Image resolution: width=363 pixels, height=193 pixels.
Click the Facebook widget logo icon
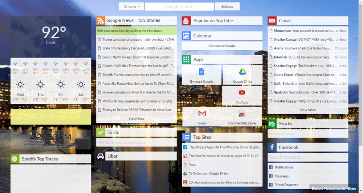(272, 147)
